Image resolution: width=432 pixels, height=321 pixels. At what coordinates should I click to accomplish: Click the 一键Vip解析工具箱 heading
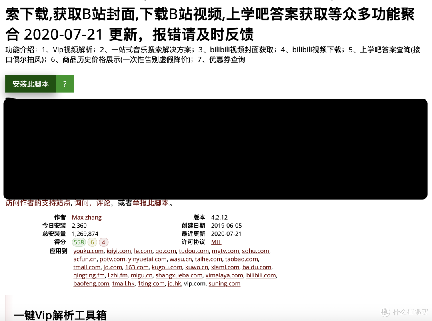(60, 315)
